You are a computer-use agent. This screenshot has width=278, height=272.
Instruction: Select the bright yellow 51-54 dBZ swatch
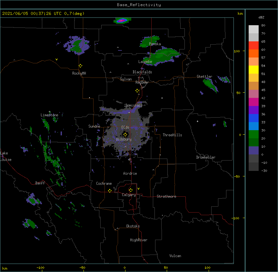tap(253, 69)
